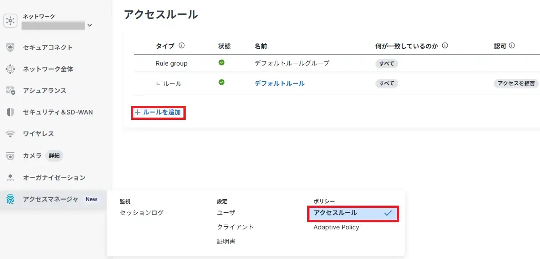Click the アクセスを拒否 authorization tag
540x259 pixels.
click(x=515, y=83)
